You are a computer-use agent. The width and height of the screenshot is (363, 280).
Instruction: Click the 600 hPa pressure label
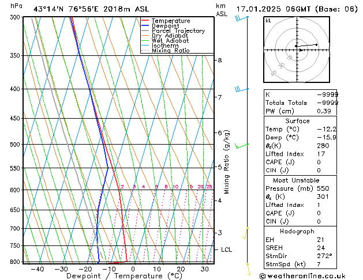[x=16, y=190]
